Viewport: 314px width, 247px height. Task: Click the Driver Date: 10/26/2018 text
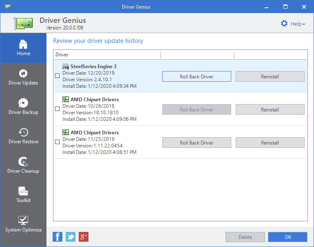coord(88,106)
